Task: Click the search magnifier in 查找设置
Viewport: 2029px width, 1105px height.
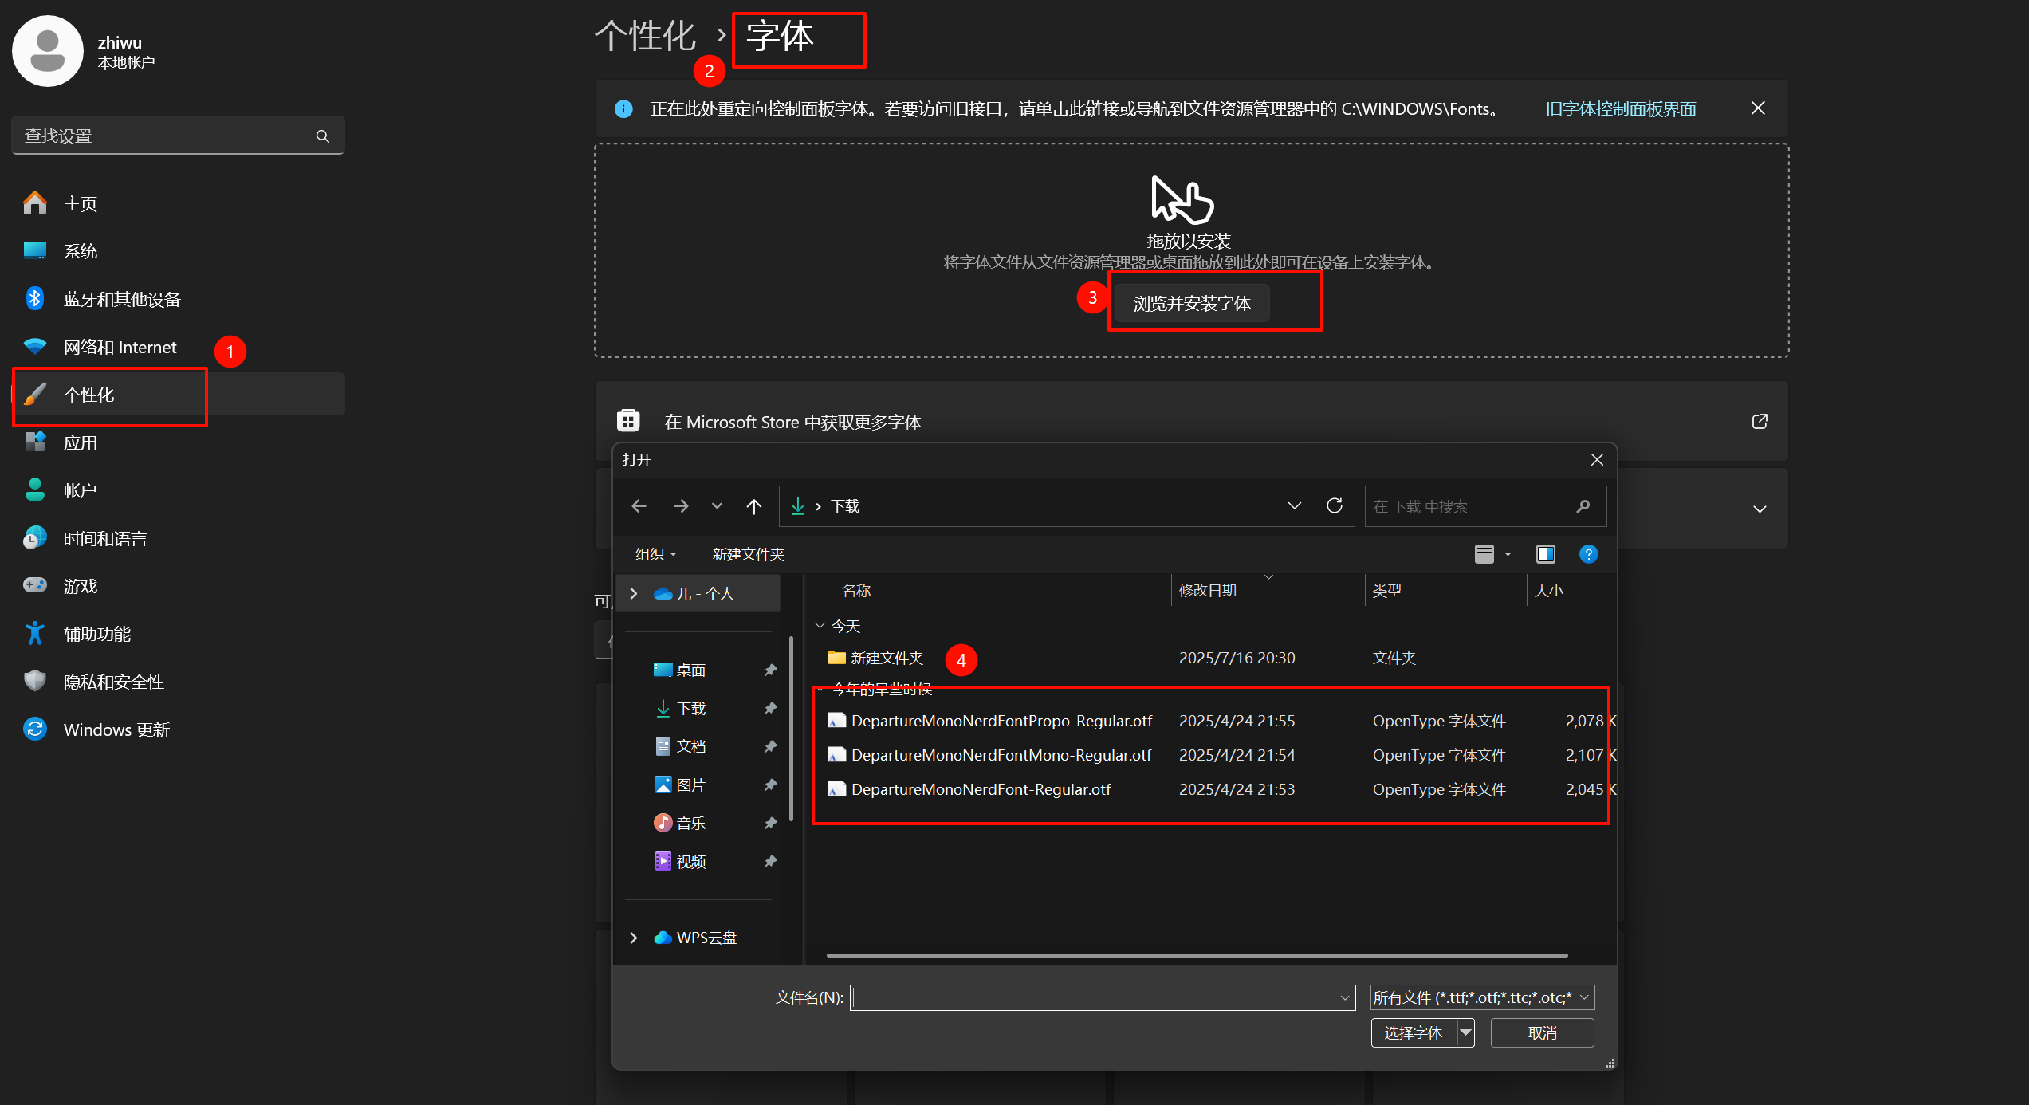Action: coord(322,136)
